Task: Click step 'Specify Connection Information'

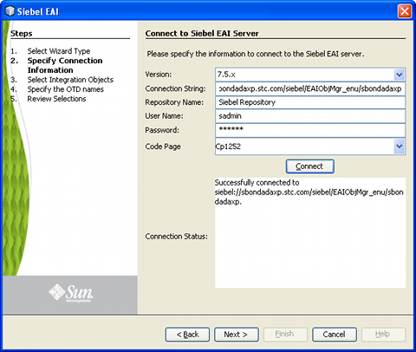Action: click(65, 65)
